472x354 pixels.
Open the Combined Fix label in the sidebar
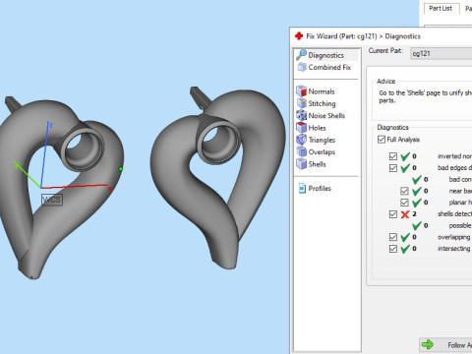pyautogui.click(x=329, y=67)
